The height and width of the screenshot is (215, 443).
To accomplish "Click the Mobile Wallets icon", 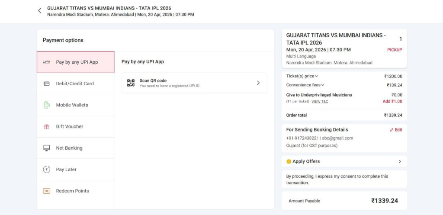I will (47, 105).
